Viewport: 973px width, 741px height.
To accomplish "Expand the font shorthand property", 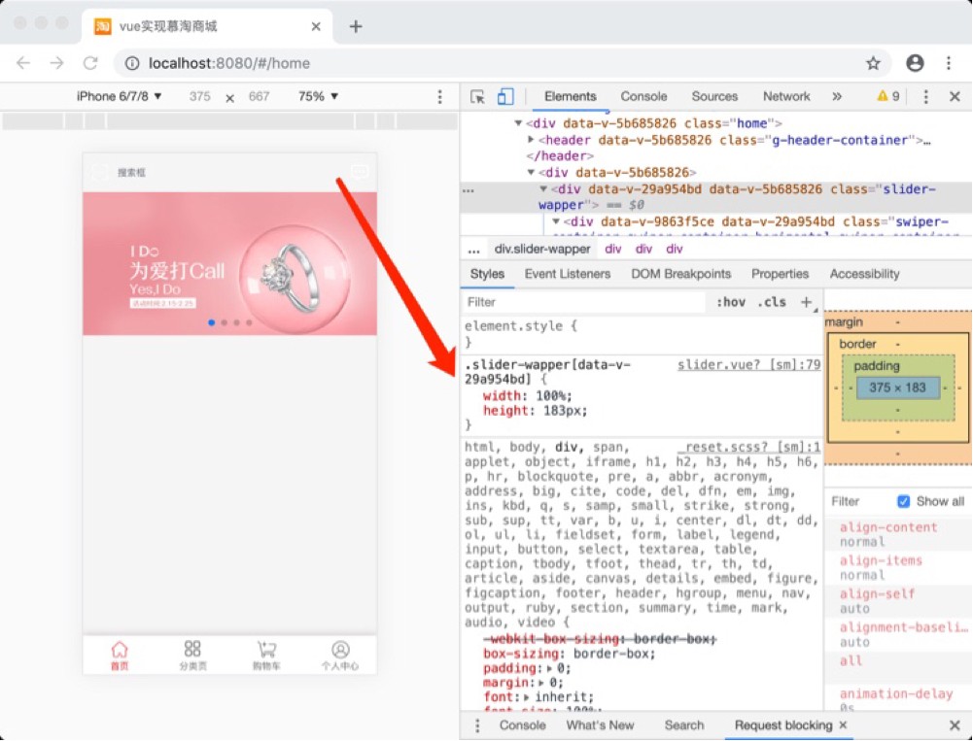I will coord(526,697).
